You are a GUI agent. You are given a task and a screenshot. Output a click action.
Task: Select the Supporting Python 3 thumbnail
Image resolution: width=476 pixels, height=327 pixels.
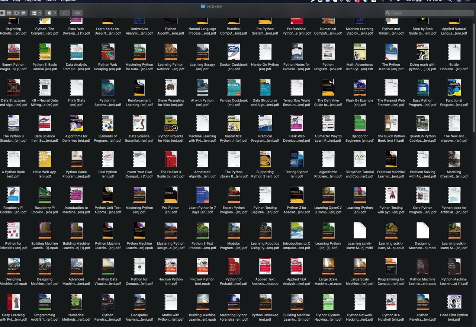click(x=265, y=159)
